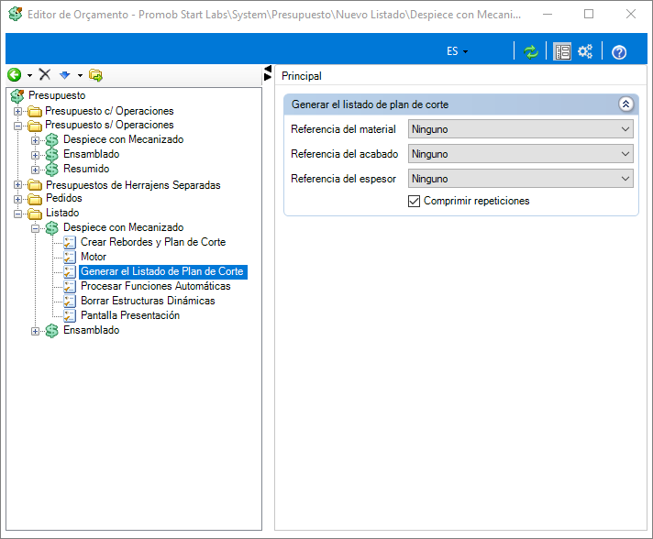The width and height of the screenshot is (653, 539).
Task: Expand Presupuesto c/ Operaciones folder
Action: pyautogui.click(x=18, y=111)
